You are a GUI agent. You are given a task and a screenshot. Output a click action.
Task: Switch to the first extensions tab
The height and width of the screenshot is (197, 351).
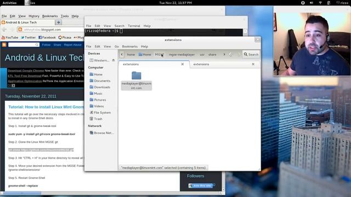(x=154, y=65)
